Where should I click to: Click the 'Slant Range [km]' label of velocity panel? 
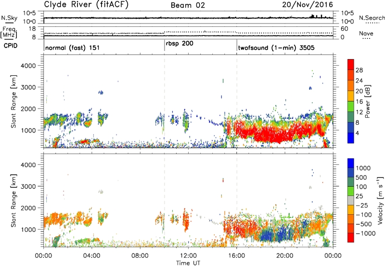point(13,200)
